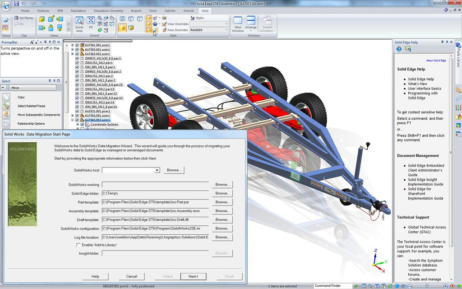Image resolution: width=462 pixels, height=289 pixels.
Task: Open a New Window from ribbon
Action: coord(238,23)
